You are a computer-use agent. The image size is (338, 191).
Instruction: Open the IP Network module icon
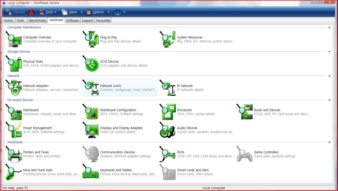click(168, 88)
